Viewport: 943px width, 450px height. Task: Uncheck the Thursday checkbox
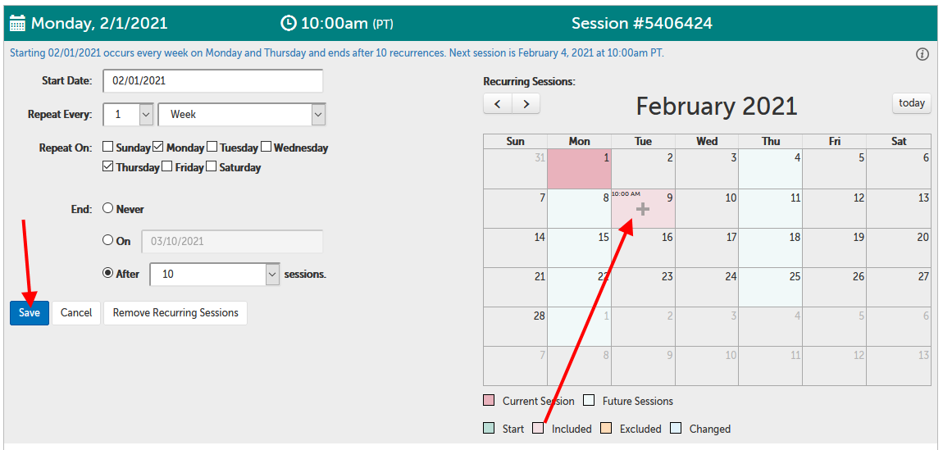pyautogui.click(x=108, y=167)
